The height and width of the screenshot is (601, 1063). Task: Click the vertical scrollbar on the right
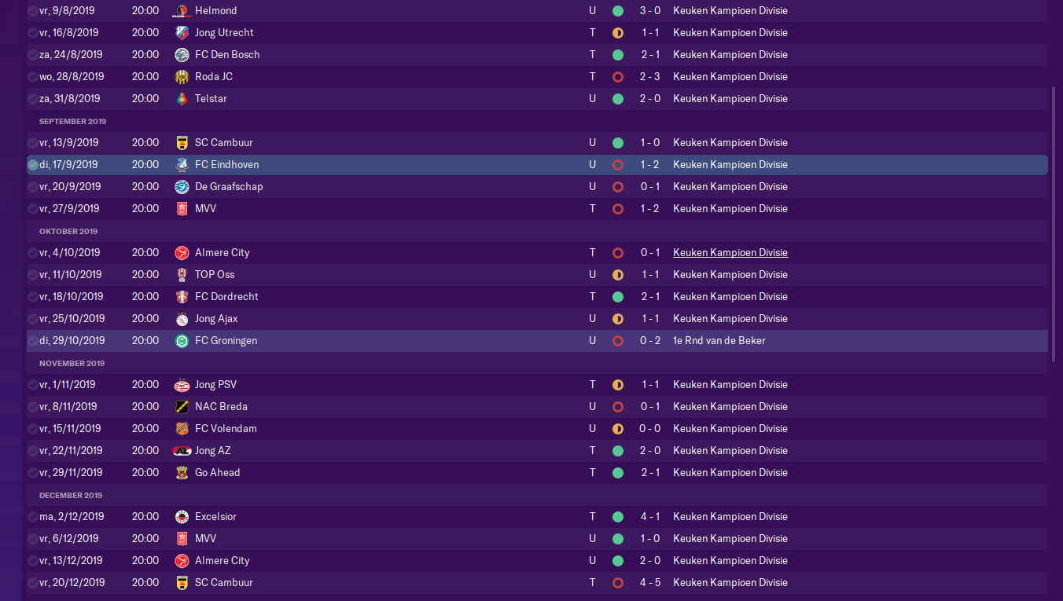coord(1054,224)
